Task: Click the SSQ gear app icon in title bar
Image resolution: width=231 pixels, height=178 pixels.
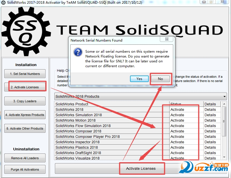Action: click(x=3, y=3)
